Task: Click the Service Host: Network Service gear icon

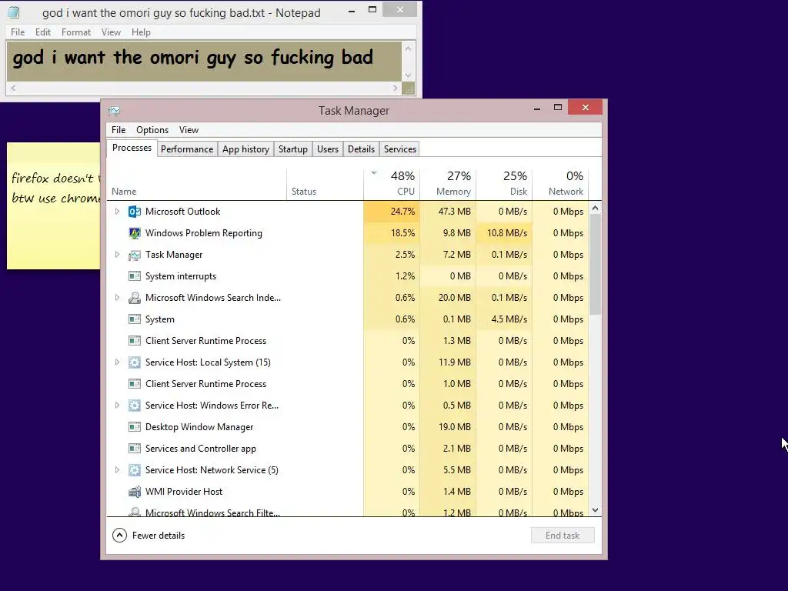Action: (134, 470)
